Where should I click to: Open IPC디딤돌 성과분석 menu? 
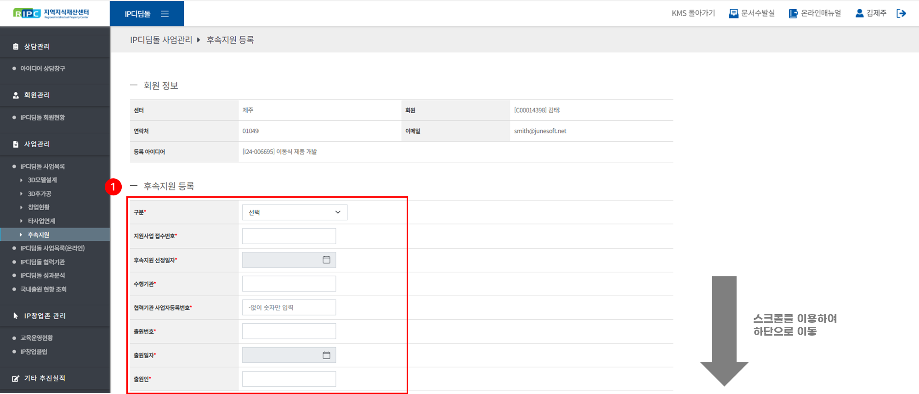click(43, 275)
